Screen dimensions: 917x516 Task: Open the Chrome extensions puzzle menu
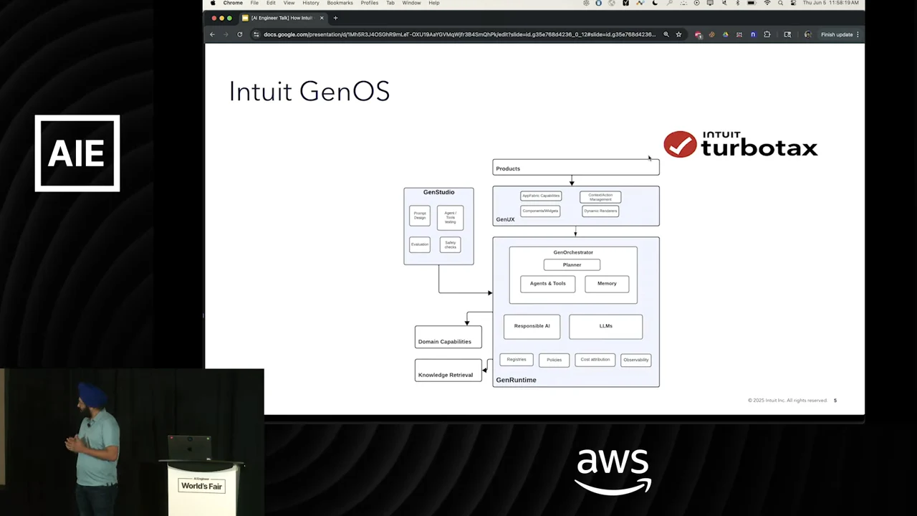(767, 34)
